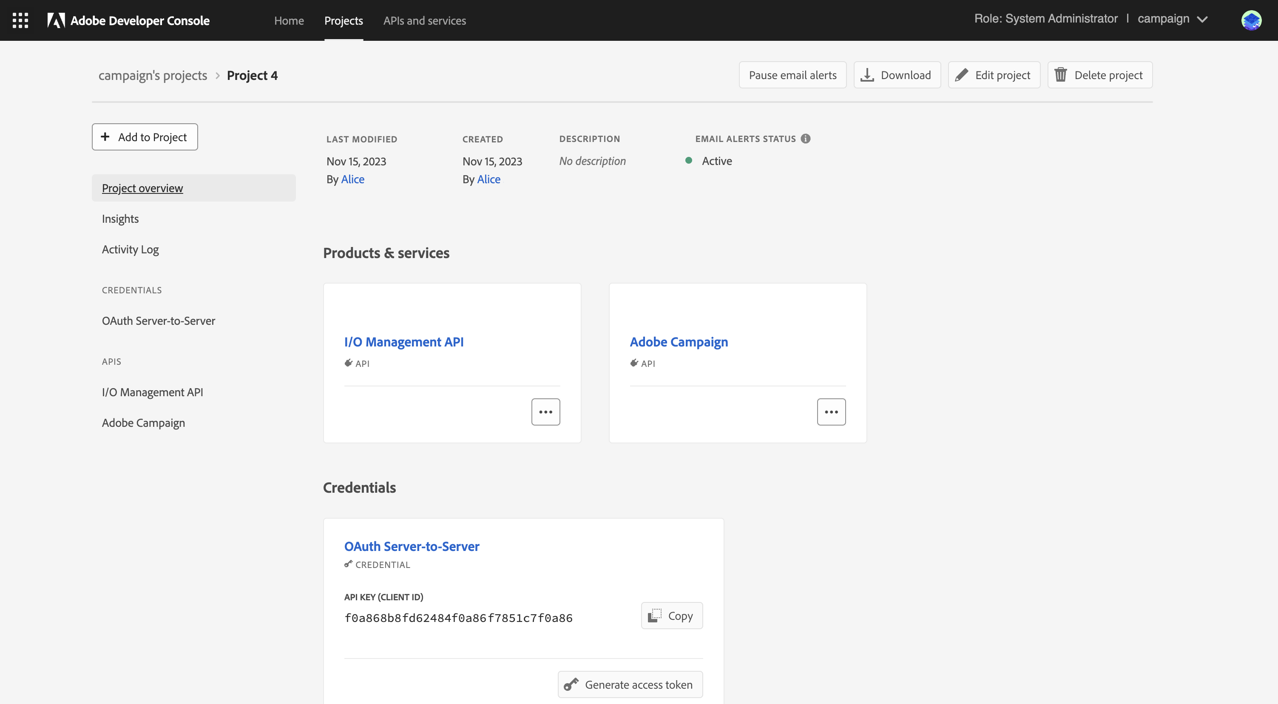This screenshot has width=1278, height=704.
Task: Switch to APIs and services tab
Action: pos(424,20)
